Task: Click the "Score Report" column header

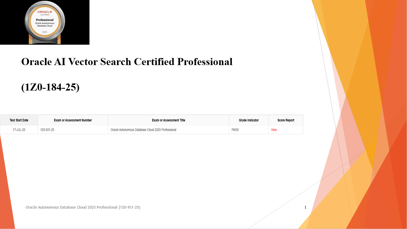Action: point(286,120)
